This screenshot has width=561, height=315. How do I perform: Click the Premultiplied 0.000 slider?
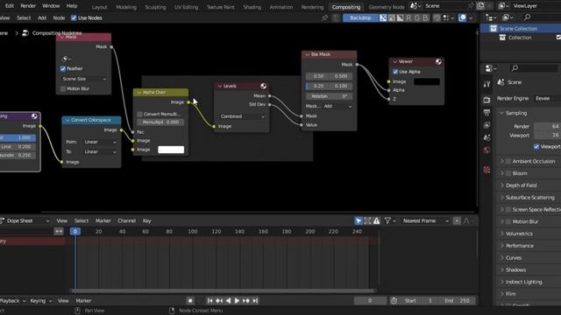tap(160, 122)
